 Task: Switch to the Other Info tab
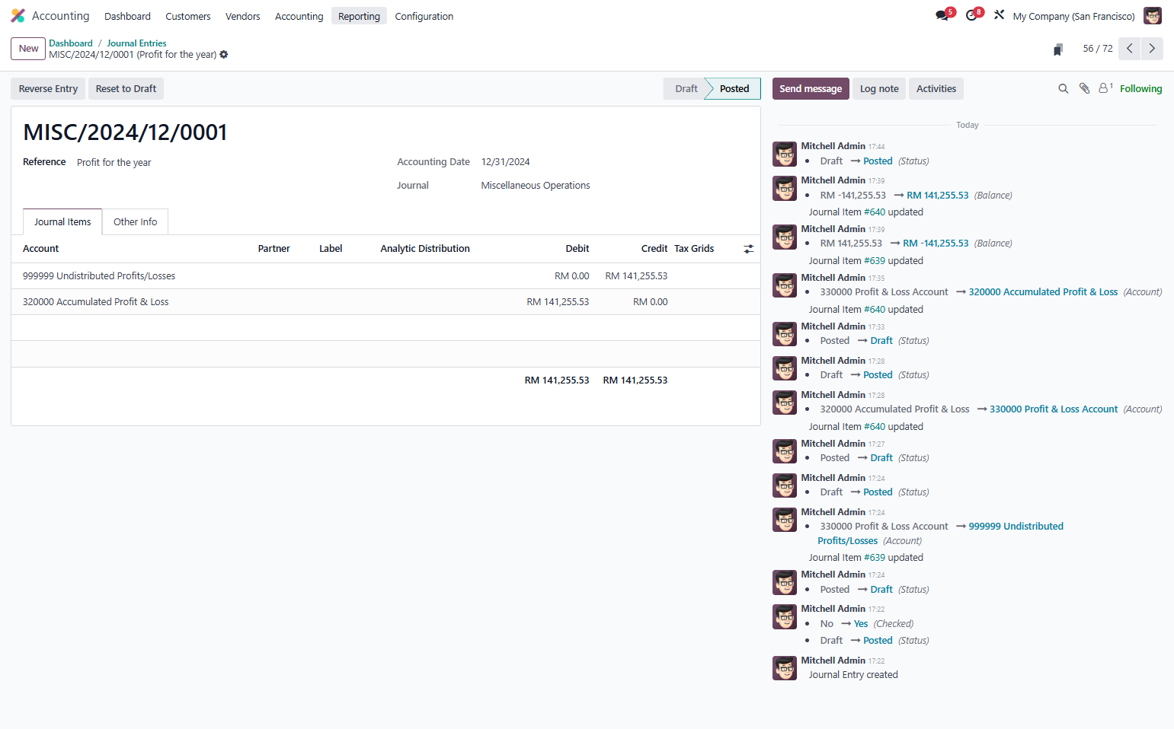click(136, 222)
